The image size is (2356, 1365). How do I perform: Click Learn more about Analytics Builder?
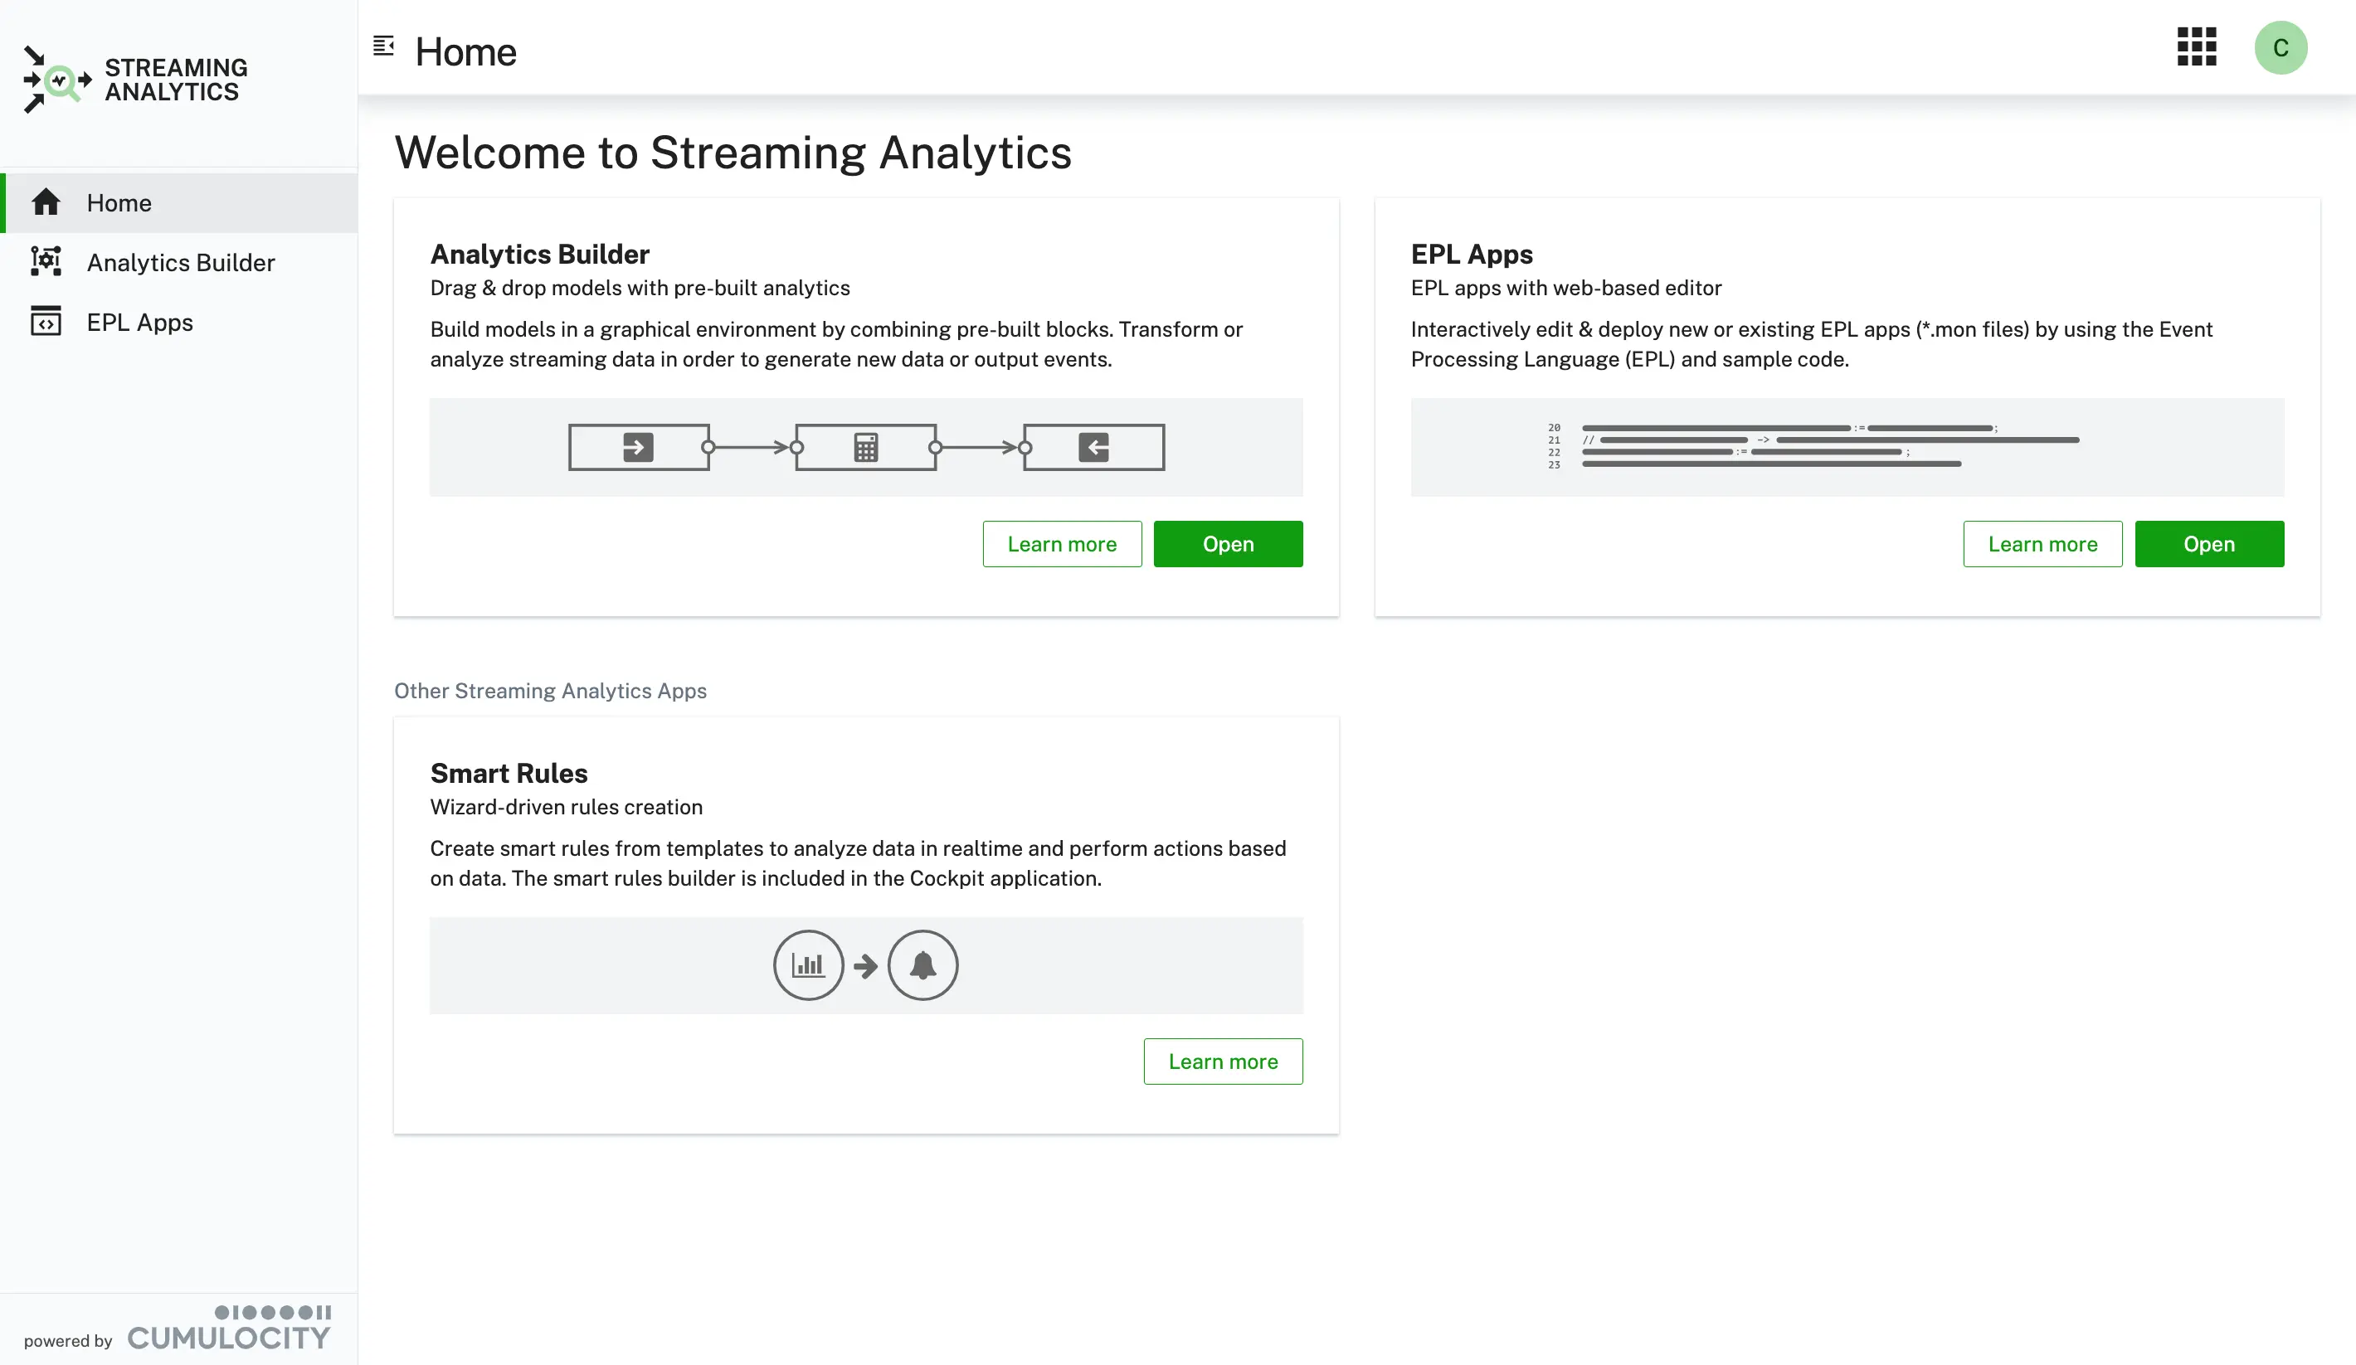pyautogui.click(x=1061, y=542)
